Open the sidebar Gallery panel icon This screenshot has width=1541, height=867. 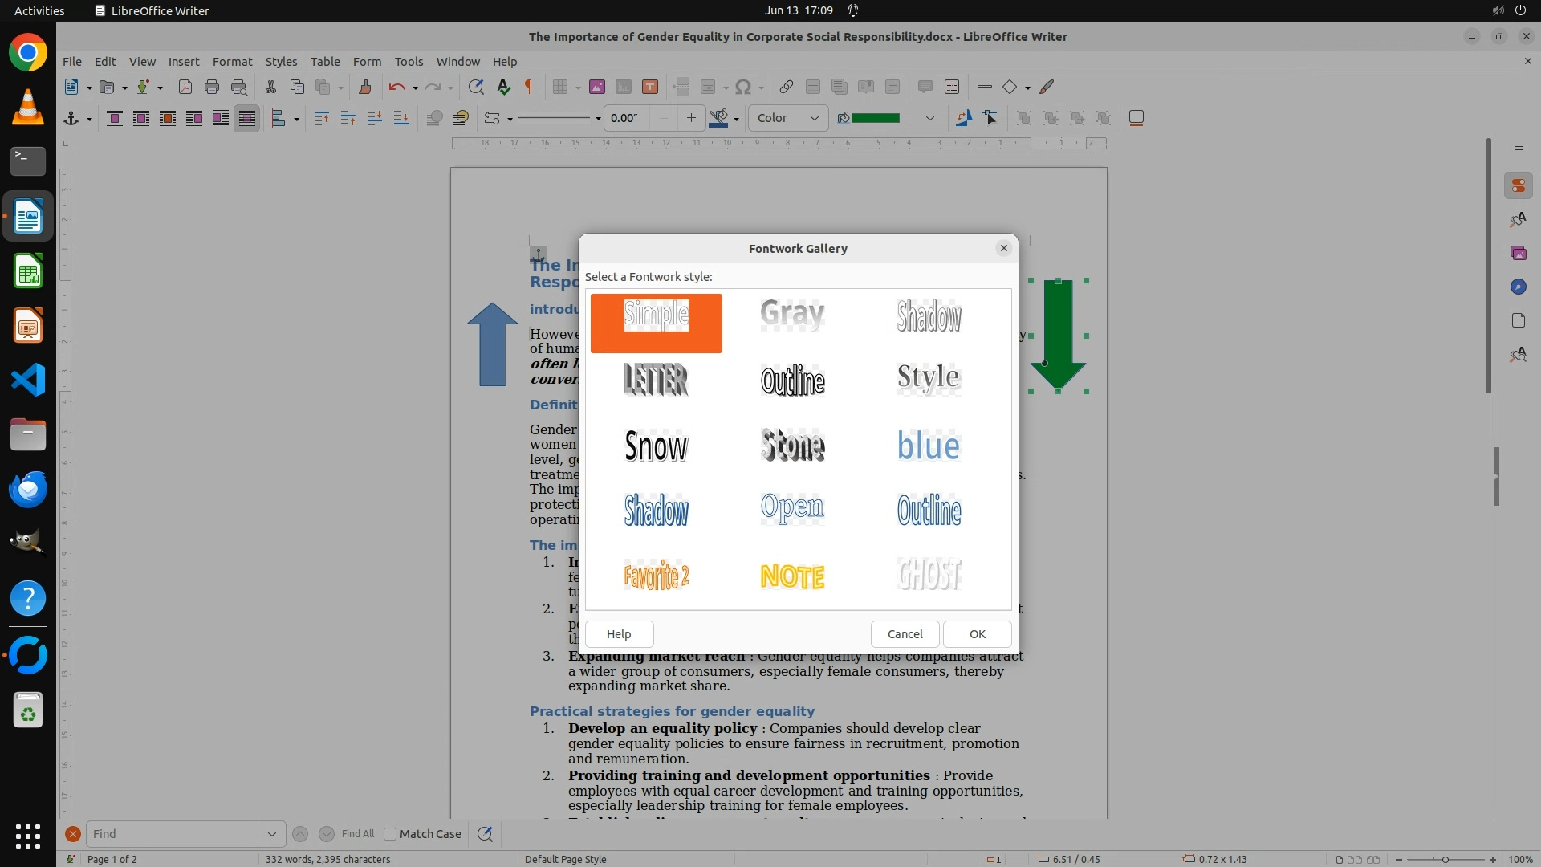(1518, 253)
